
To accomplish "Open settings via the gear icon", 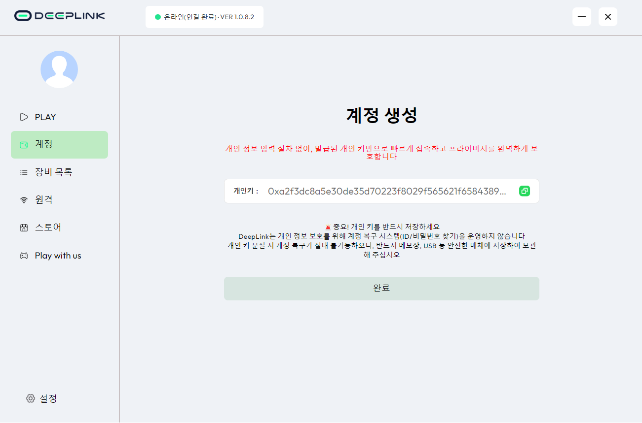I will click(31, 398).
